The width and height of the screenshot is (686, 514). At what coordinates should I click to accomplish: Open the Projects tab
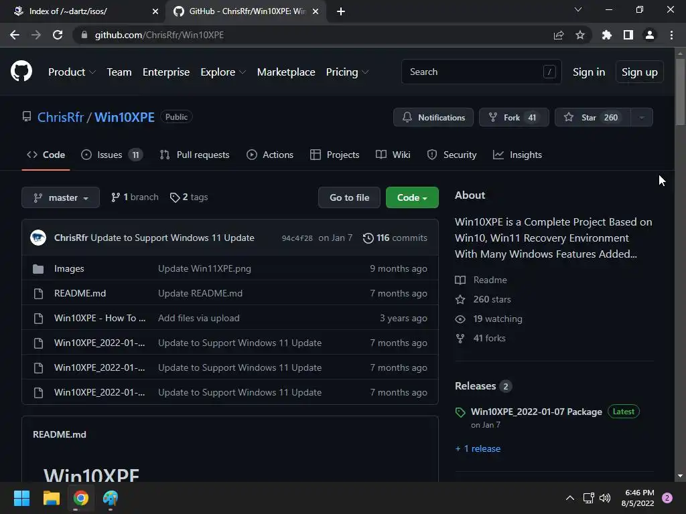335,155
